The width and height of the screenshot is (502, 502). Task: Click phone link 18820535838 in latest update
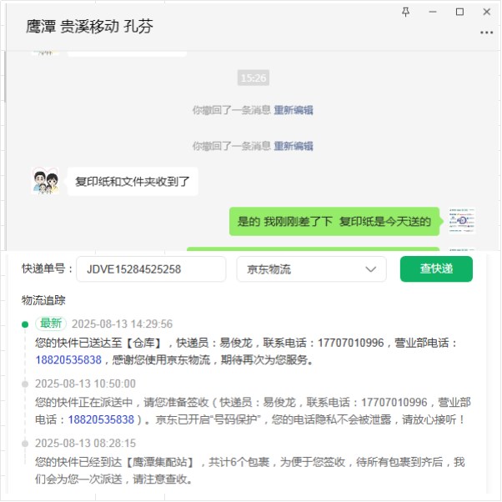click(68, 360)
